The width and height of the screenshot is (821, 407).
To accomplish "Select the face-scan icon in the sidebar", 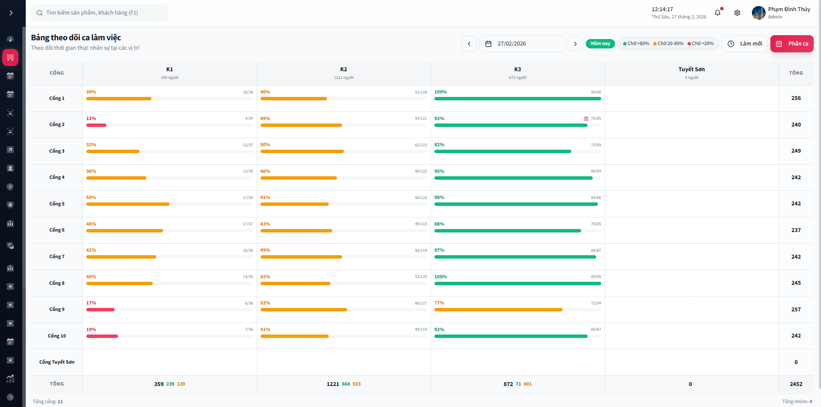I will pos(9,113).
